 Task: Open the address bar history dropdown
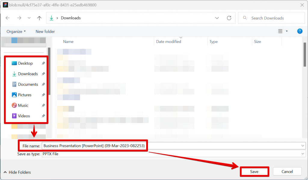point(217,18)
